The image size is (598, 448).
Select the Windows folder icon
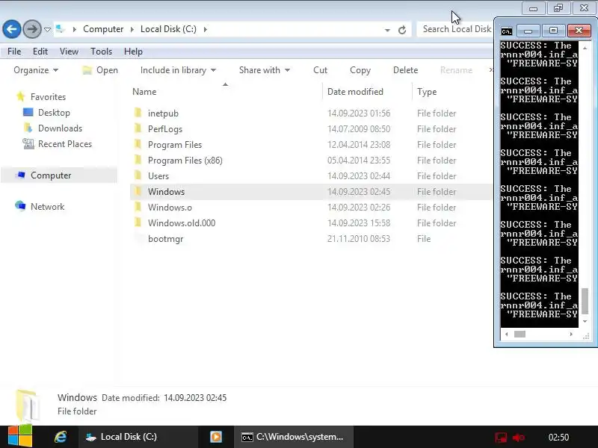138,191
